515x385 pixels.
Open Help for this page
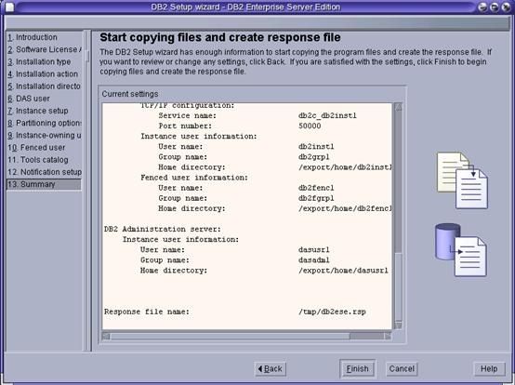tap(489, 369)
